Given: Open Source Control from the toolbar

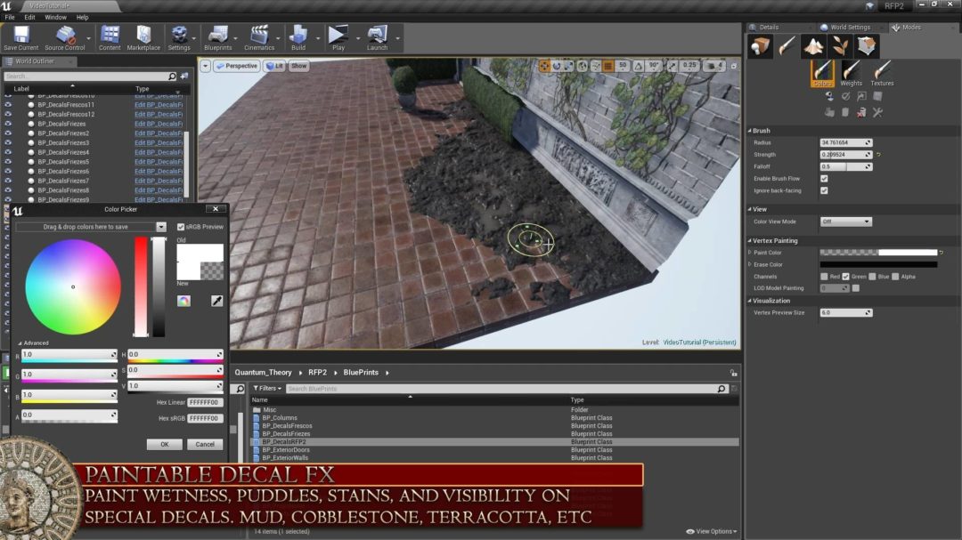Looking at the screenshot, I should 64,38.
